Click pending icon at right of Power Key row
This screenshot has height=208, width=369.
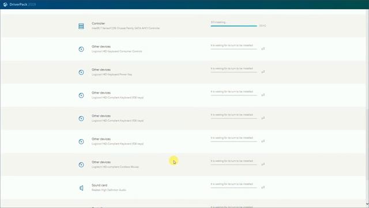[x=263, y=72]
